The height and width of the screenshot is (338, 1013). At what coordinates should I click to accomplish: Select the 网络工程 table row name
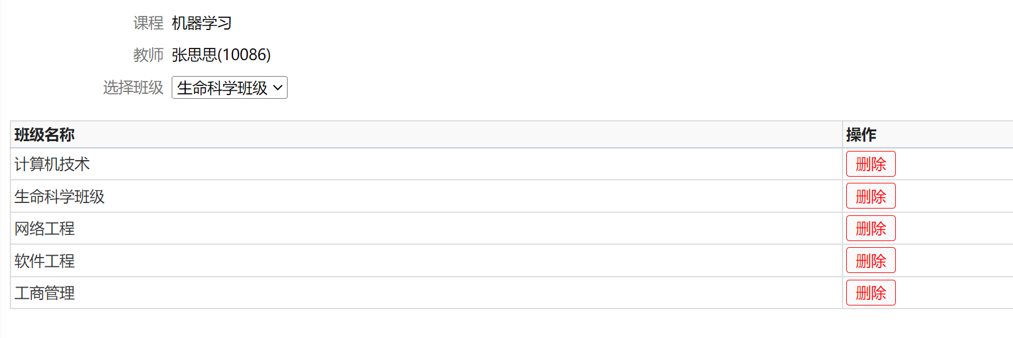45,229
